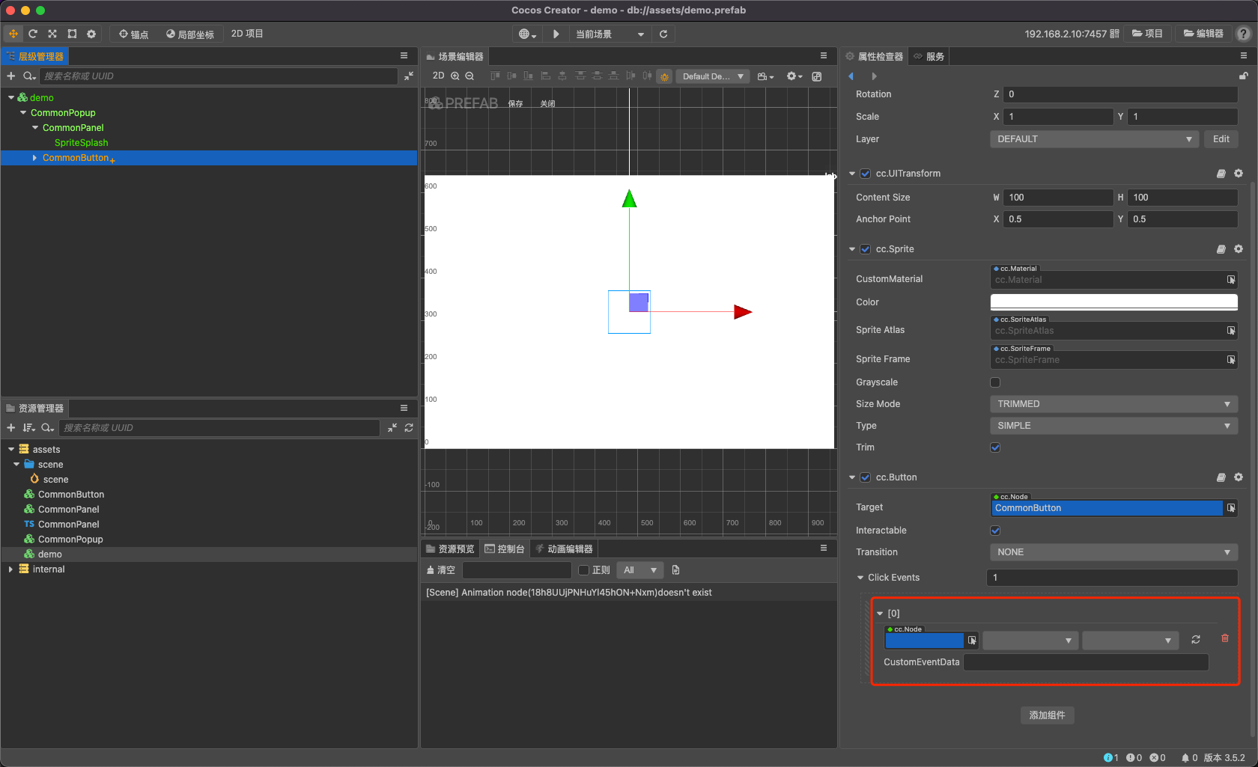The height and width of the screenshot is (767, 1258).
Task: Select the move transform tool
Action: pos(13,34)
